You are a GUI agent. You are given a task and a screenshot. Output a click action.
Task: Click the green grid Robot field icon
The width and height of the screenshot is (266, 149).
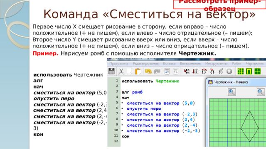(241, 71)
